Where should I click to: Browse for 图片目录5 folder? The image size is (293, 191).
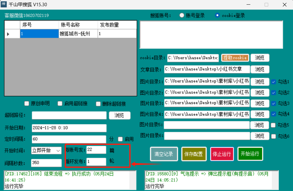[x=259, y=125]
